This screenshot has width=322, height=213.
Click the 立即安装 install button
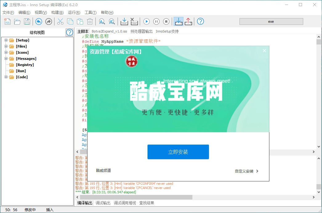coord(178,152)
